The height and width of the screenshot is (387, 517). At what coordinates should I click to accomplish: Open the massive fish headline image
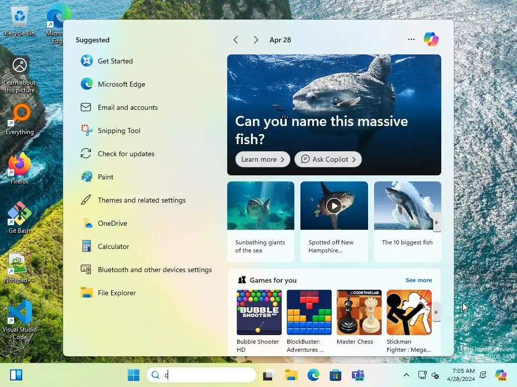[334, 115]
